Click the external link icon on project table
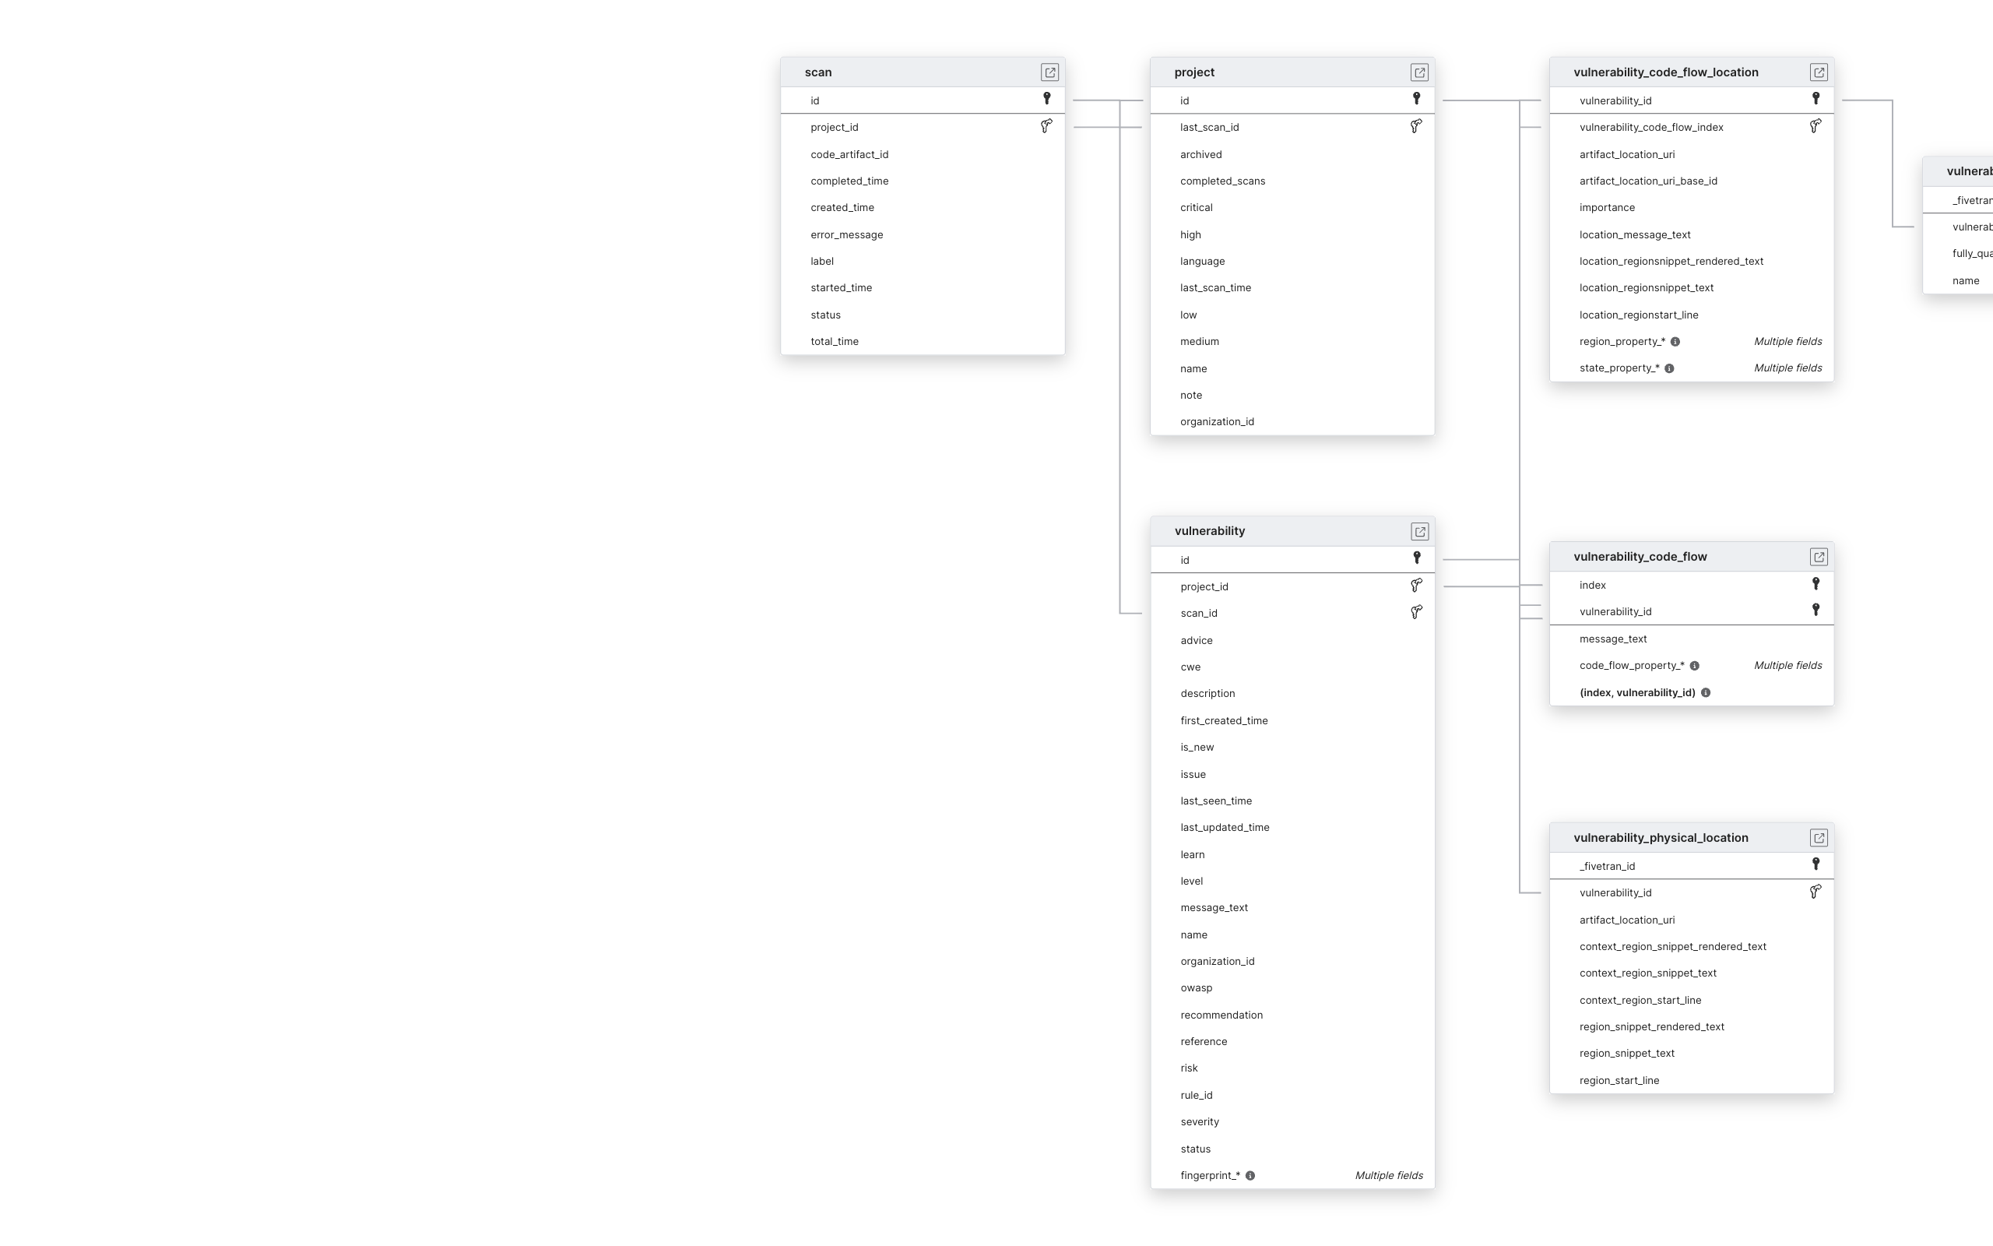The width and height of the screenshot is (1993, 1246). 1418,72
